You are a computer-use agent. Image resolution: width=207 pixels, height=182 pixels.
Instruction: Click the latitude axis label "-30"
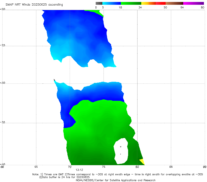[3, 83]
